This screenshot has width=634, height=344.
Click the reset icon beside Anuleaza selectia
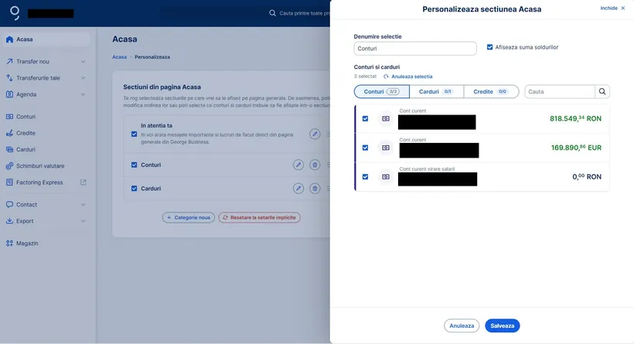386,77
